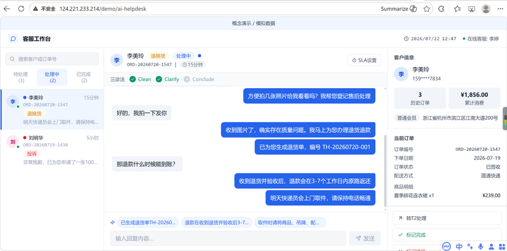Open browser settings and more menu

pos(500,9)
